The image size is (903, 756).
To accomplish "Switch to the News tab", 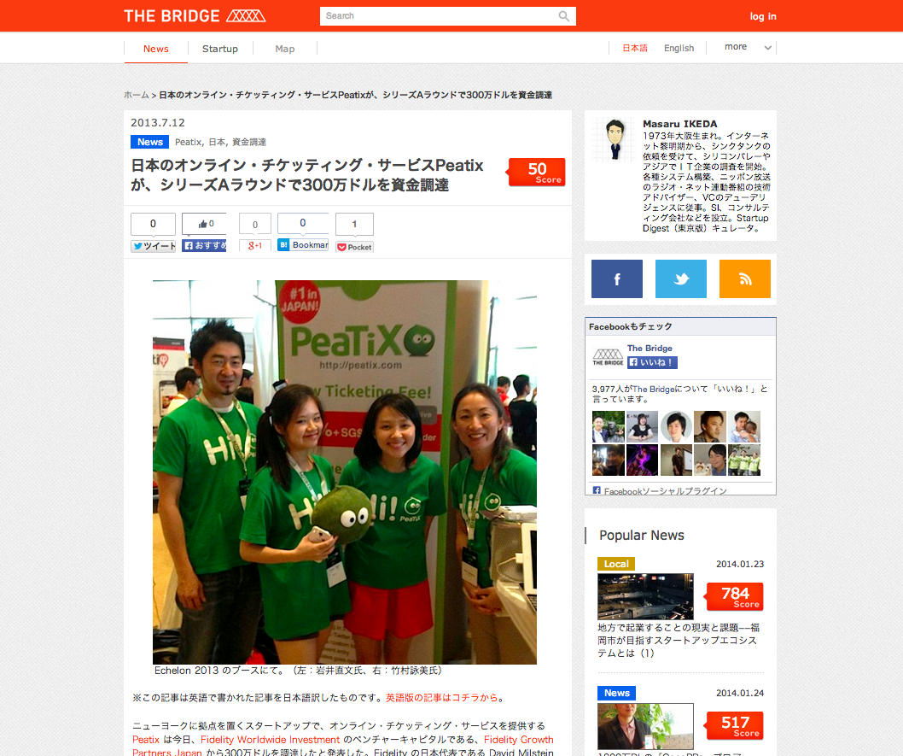I will pyautogui.click(x=156, y=49).
